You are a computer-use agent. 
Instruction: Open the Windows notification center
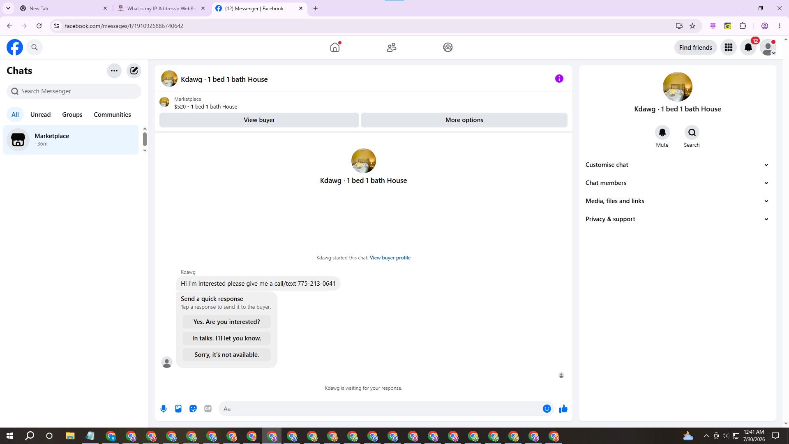775,436
